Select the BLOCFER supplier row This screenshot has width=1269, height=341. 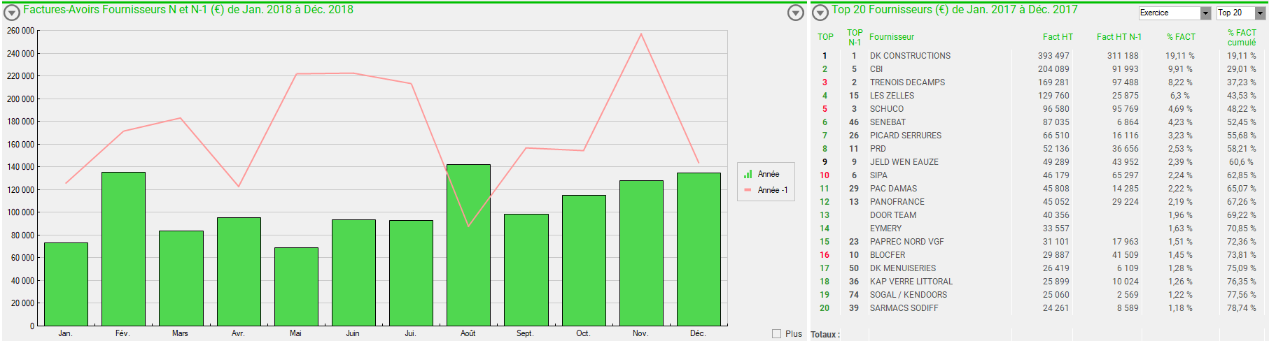click(1039, 255)
